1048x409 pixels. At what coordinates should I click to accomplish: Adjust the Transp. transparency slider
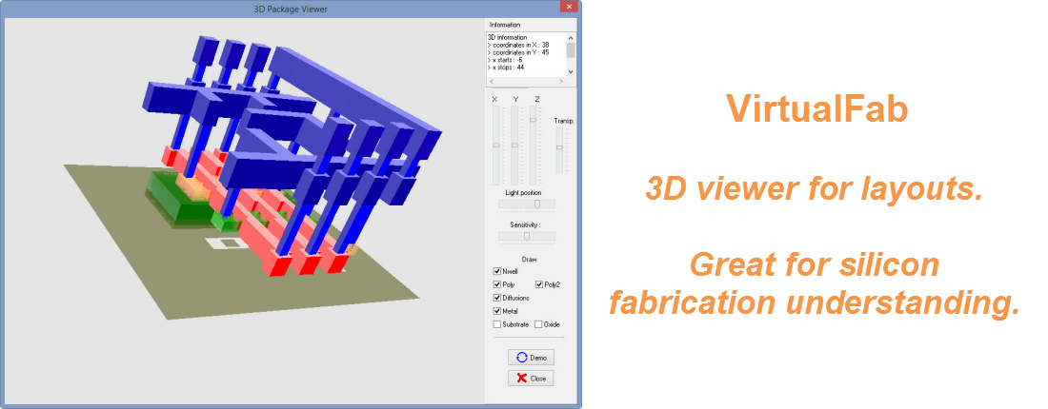559,149
